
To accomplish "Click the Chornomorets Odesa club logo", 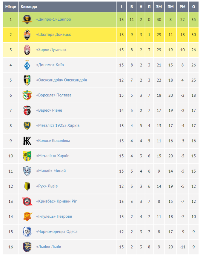I will click(27, 232).
